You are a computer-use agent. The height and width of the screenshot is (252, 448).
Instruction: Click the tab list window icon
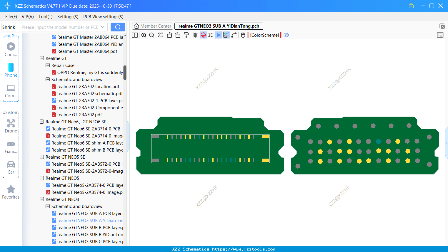442,26
